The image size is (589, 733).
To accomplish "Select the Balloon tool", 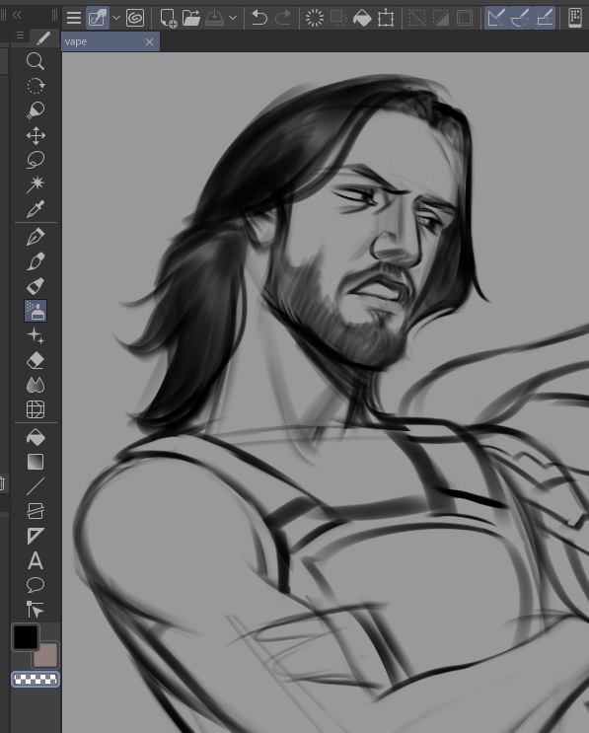I will pos(36,585).
